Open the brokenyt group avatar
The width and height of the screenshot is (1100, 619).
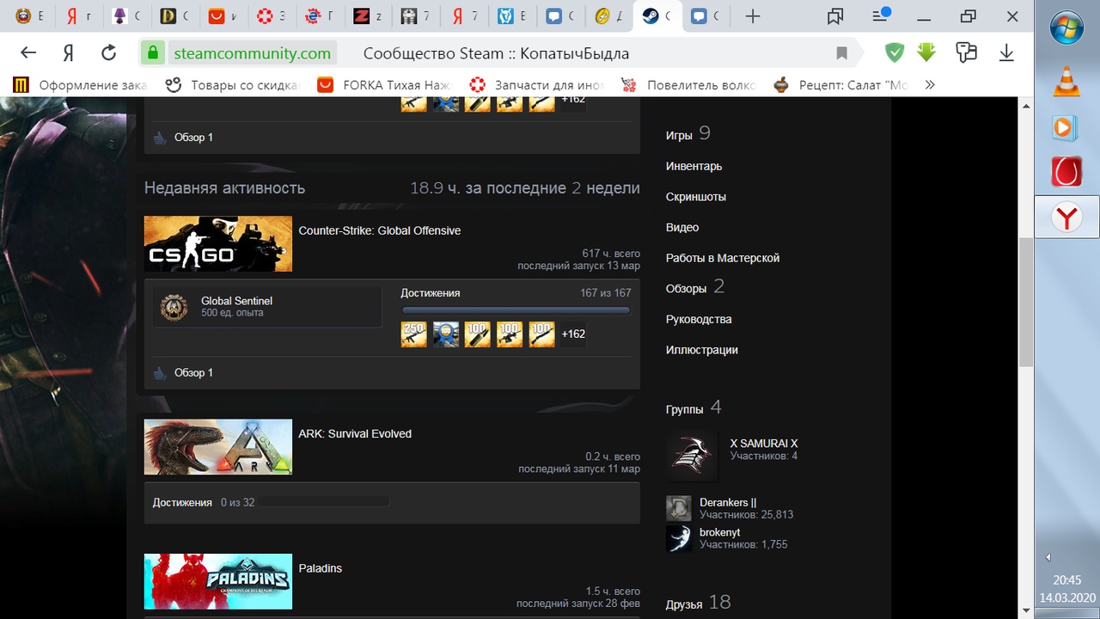(x=679, y=538)
